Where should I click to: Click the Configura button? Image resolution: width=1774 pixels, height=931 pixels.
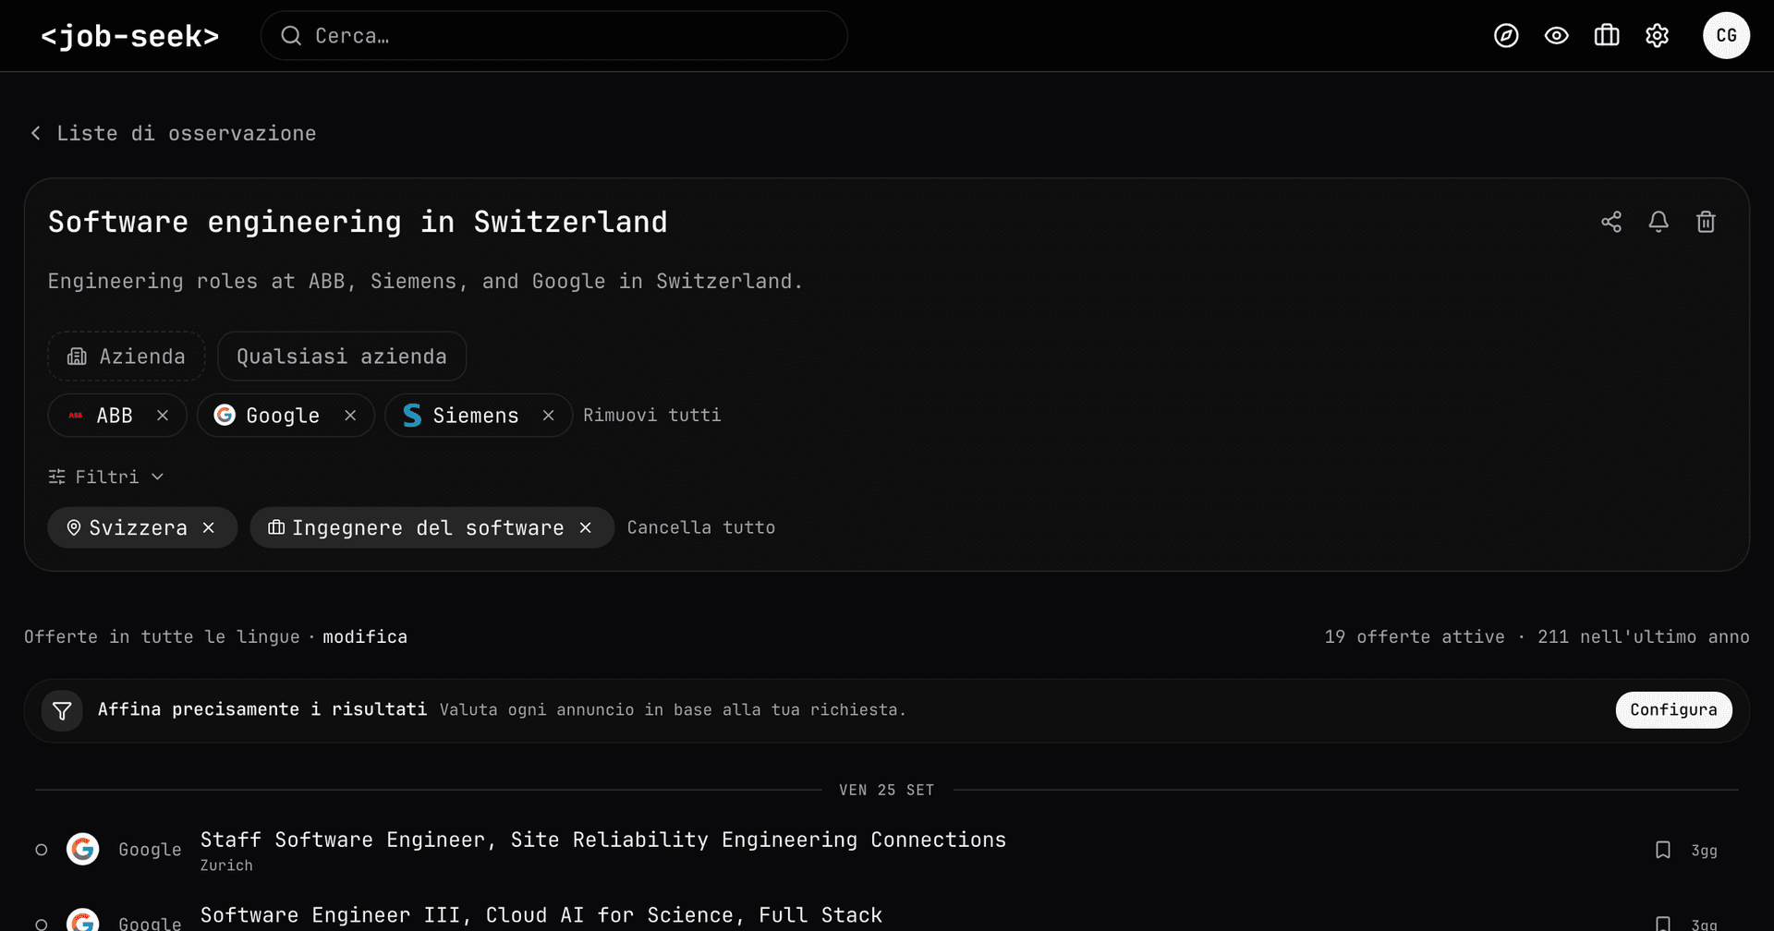pos(1673,710)
